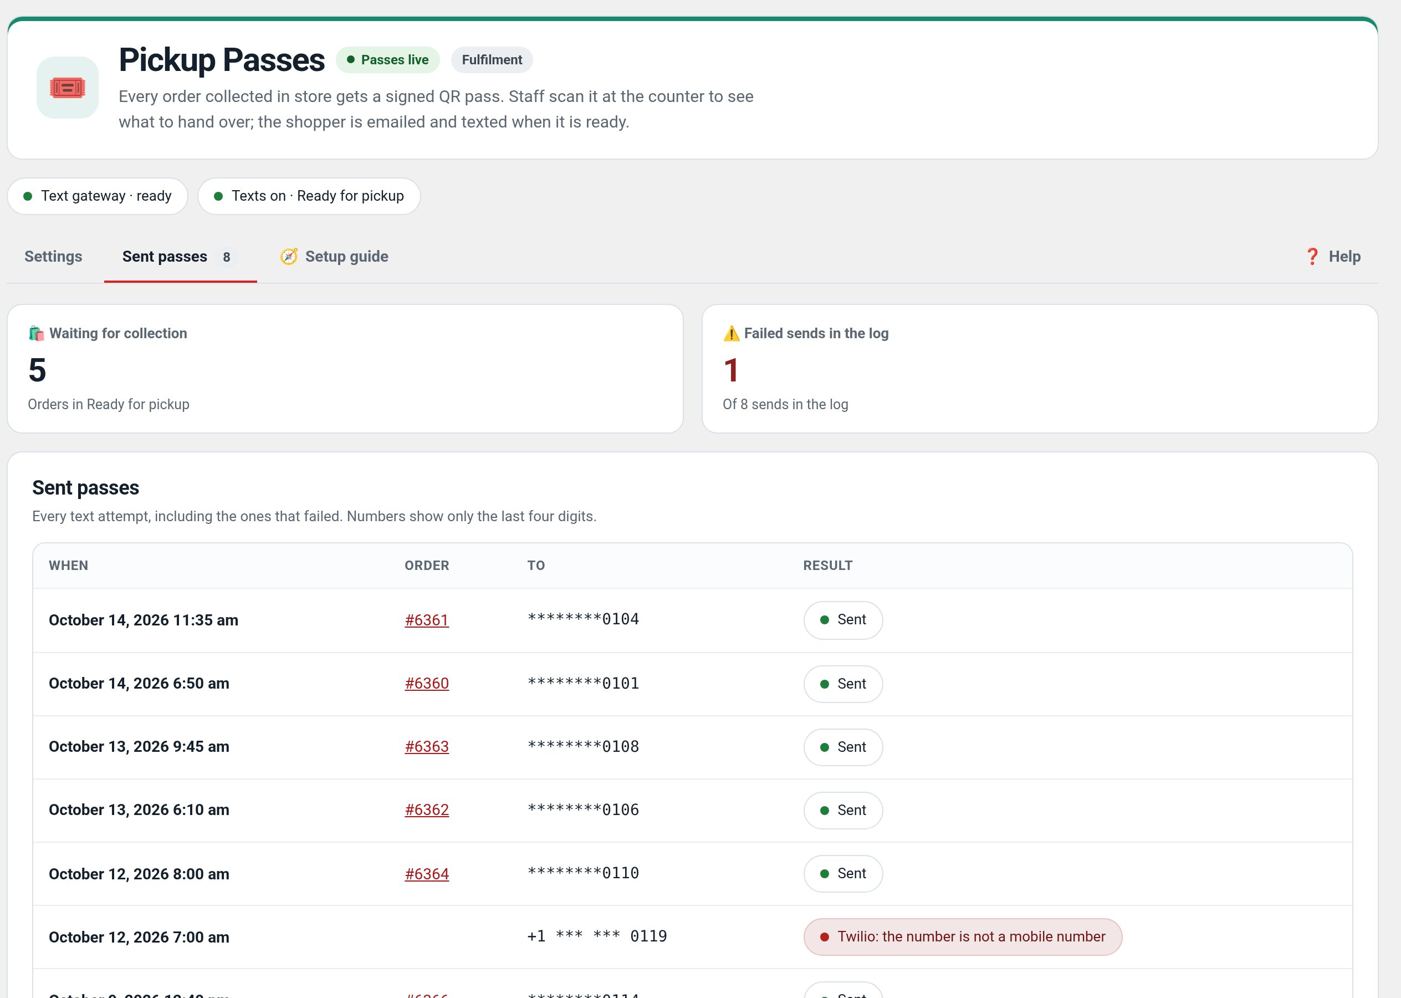The width and height of the screenshot is (1401, 998).
Task: Click the WHEN column header
Action: tap(69, 566)
